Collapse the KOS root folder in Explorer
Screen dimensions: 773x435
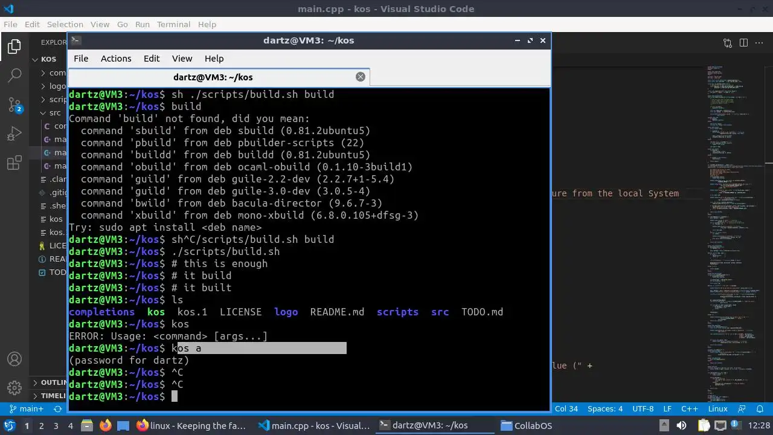50,59
